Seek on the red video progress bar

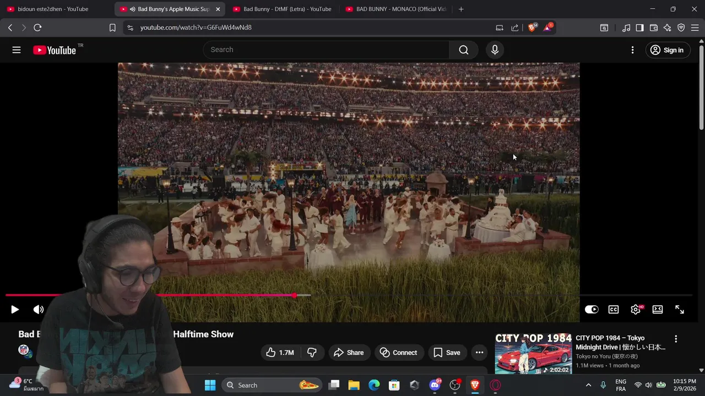coord(349,295)
